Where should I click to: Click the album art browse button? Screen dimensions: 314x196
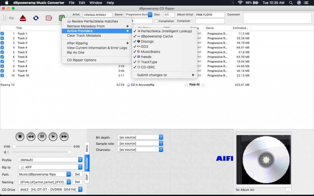click(288, 190)
